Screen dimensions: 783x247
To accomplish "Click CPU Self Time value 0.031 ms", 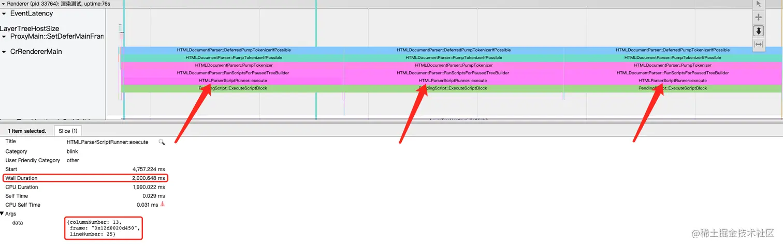I will point(147,205).
